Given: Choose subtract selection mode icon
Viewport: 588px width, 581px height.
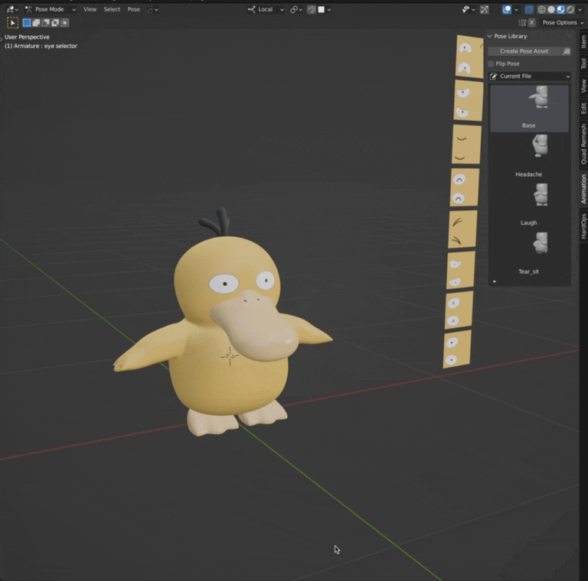Looking at the screenshot, I should tap(46, 23).
